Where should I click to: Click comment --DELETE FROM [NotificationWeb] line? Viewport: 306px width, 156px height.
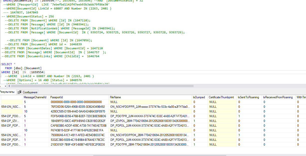pyautogui.click(x=60, y=28)
